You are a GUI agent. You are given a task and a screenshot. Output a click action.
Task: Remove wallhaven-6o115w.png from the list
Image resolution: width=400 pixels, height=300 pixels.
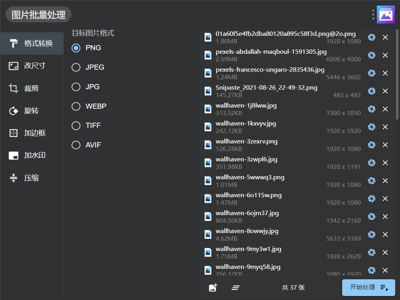pos(385,198)
